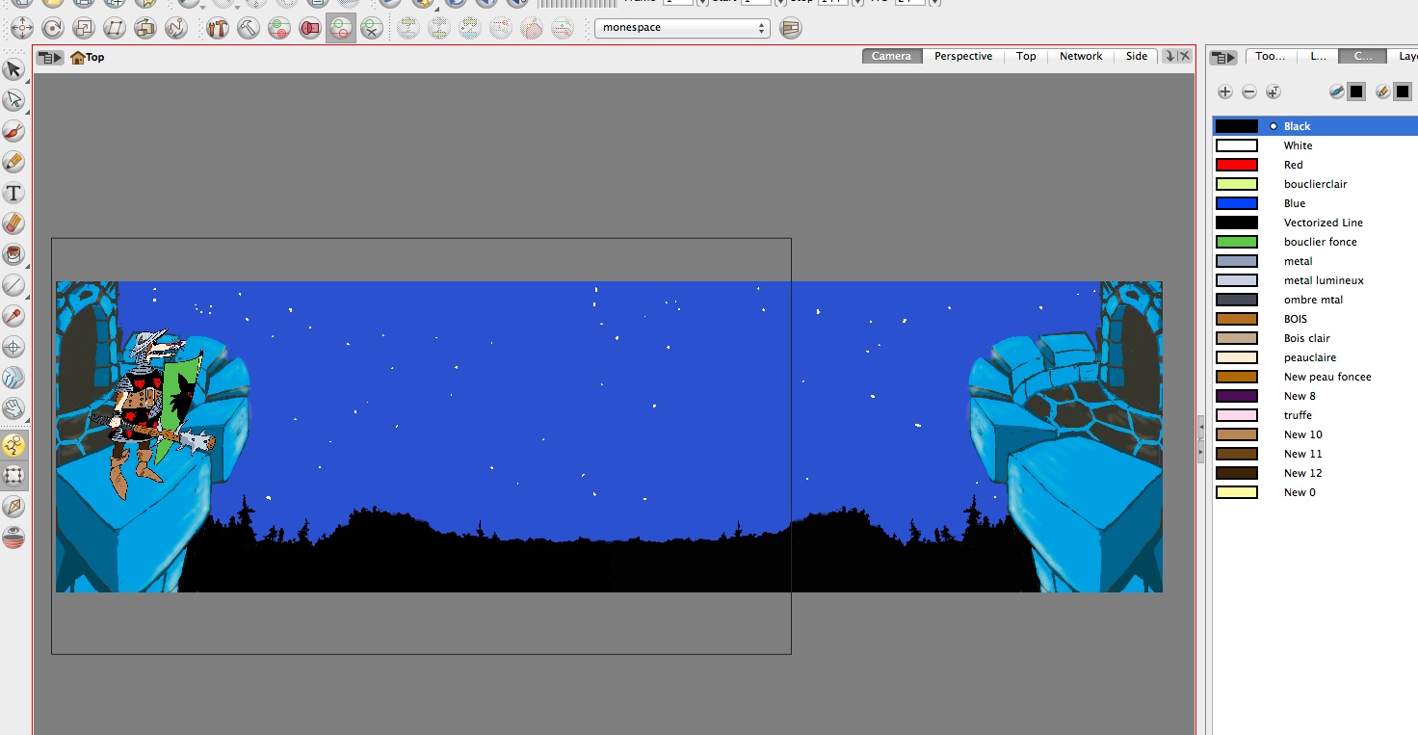The image size is (1418, 735).
Task: Click the current brush colour swatch
Action: (x=1356, y=92)
